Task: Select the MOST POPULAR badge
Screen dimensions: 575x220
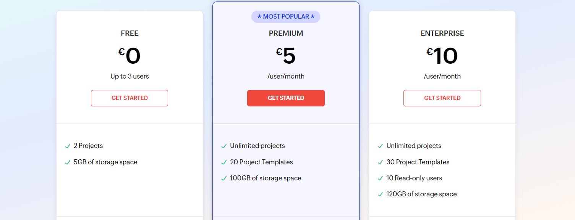Action: click(x=286, y=16)
